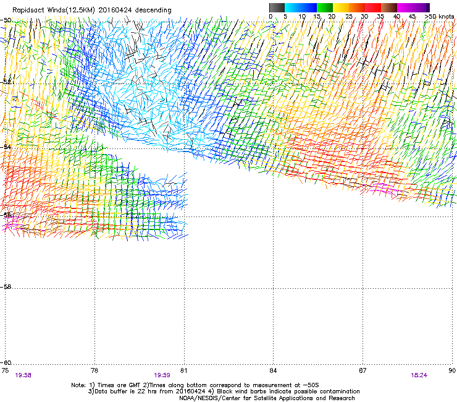
Task: Click the red 30-35 knots legend swatch
Action: (373, 7)
